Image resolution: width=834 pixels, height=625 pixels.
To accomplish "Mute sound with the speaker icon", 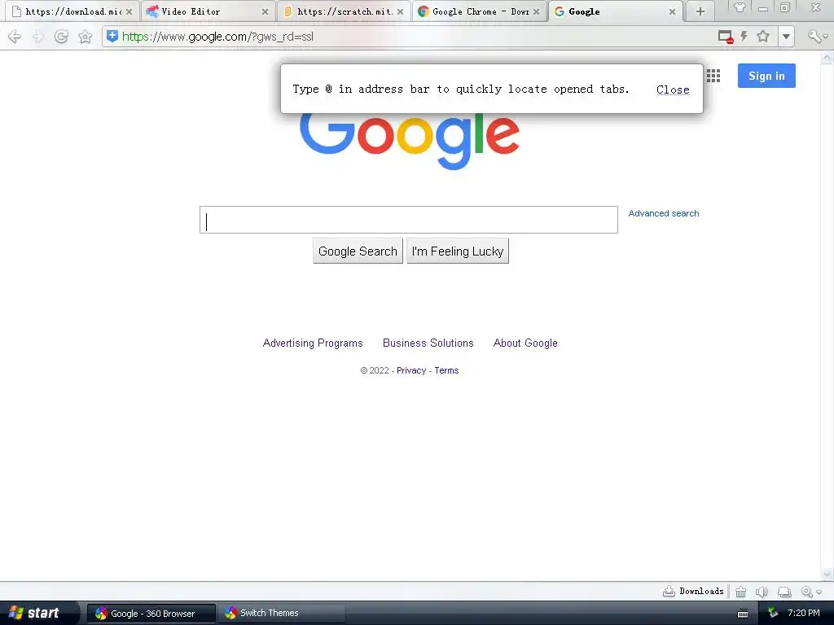I will pos(762,592).
